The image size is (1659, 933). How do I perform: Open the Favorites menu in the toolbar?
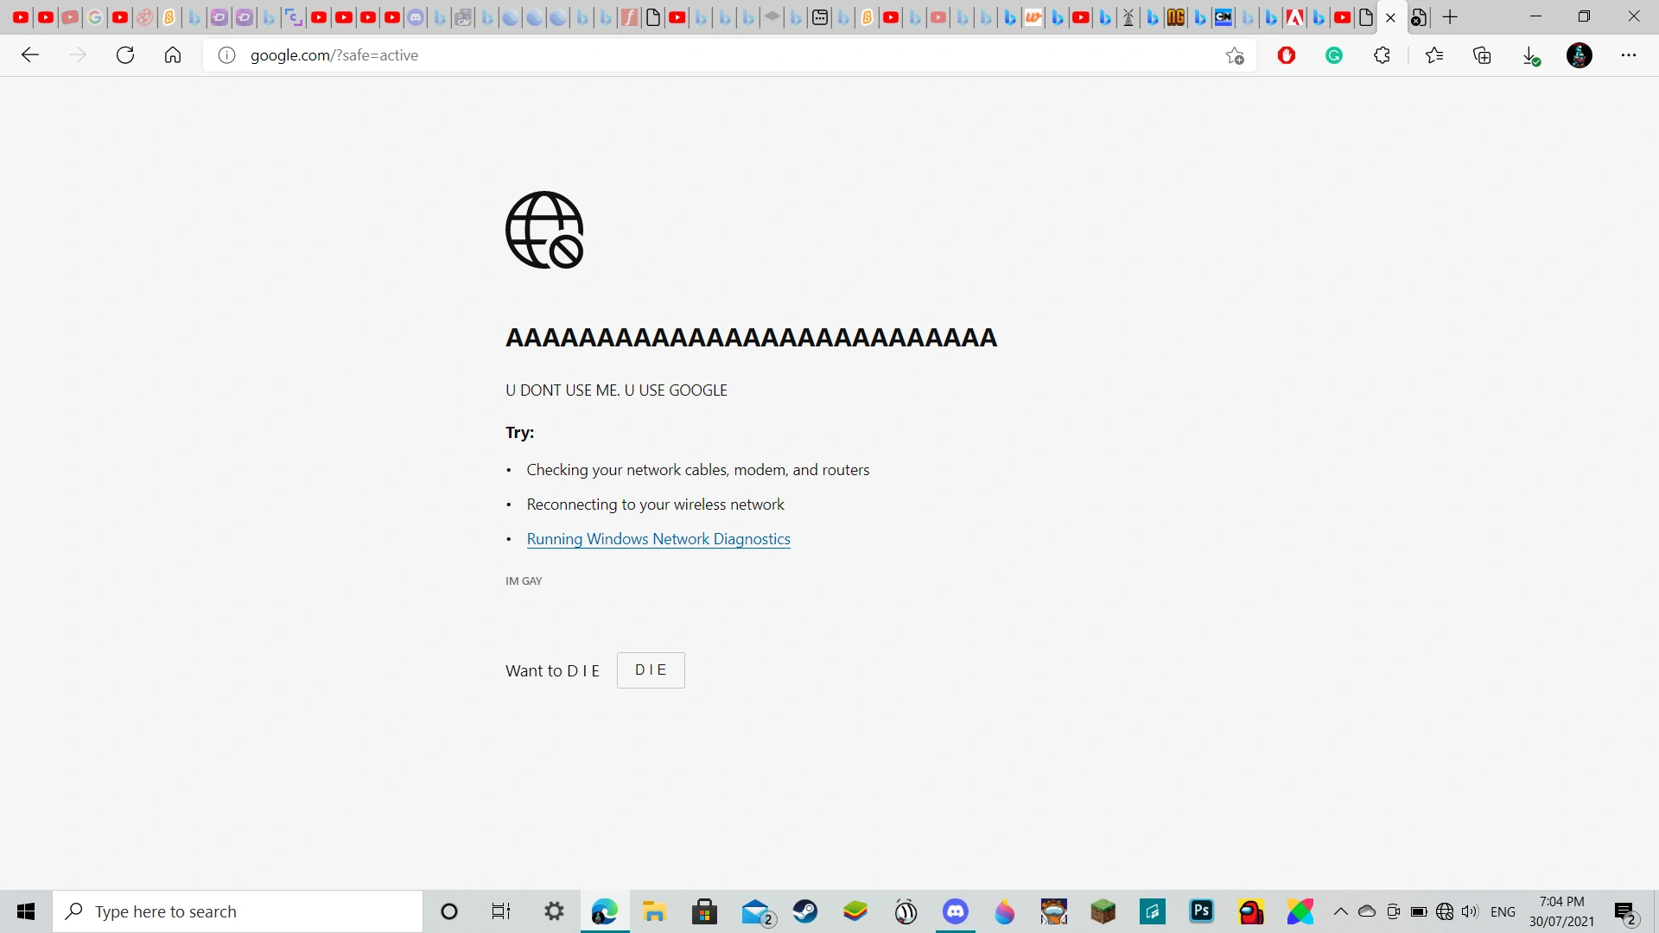(1434, 54)
